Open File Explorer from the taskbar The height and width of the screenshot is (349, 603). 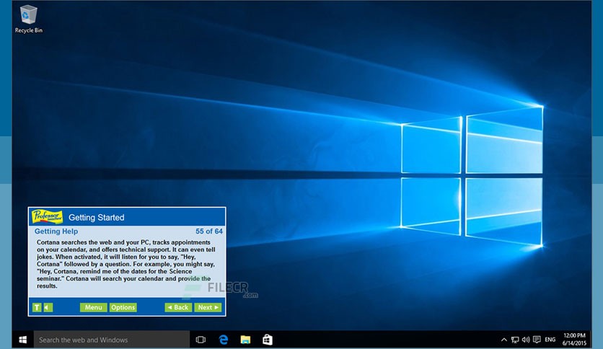tap(245, 340)
